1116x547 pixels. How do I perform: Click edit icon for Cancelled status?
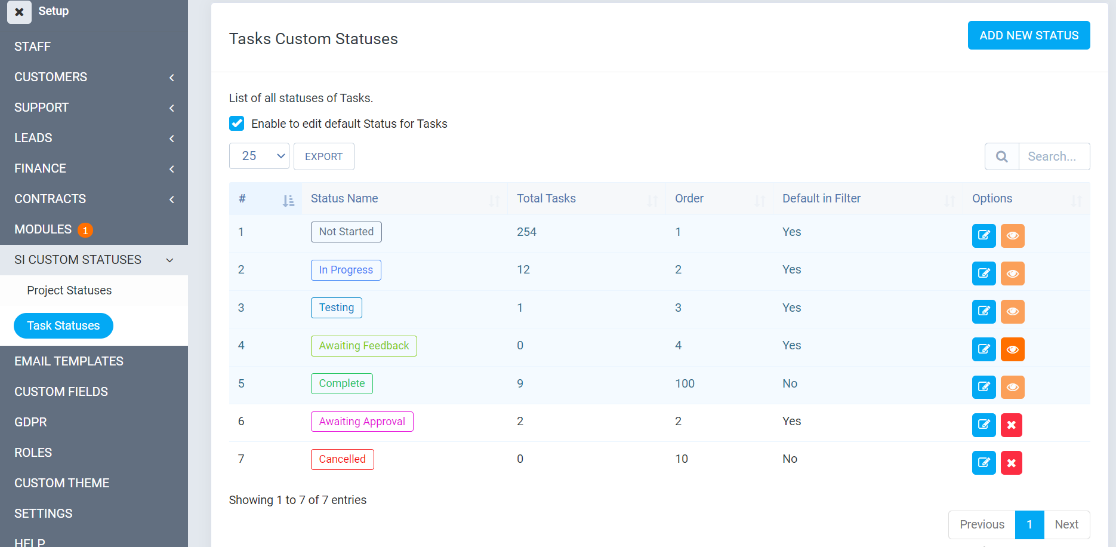[x=984, y=463]
